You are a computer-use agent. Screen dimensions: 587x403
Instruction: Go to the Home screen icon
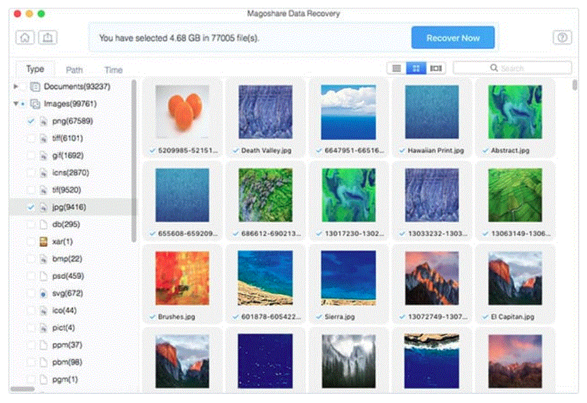click(25, 37)
